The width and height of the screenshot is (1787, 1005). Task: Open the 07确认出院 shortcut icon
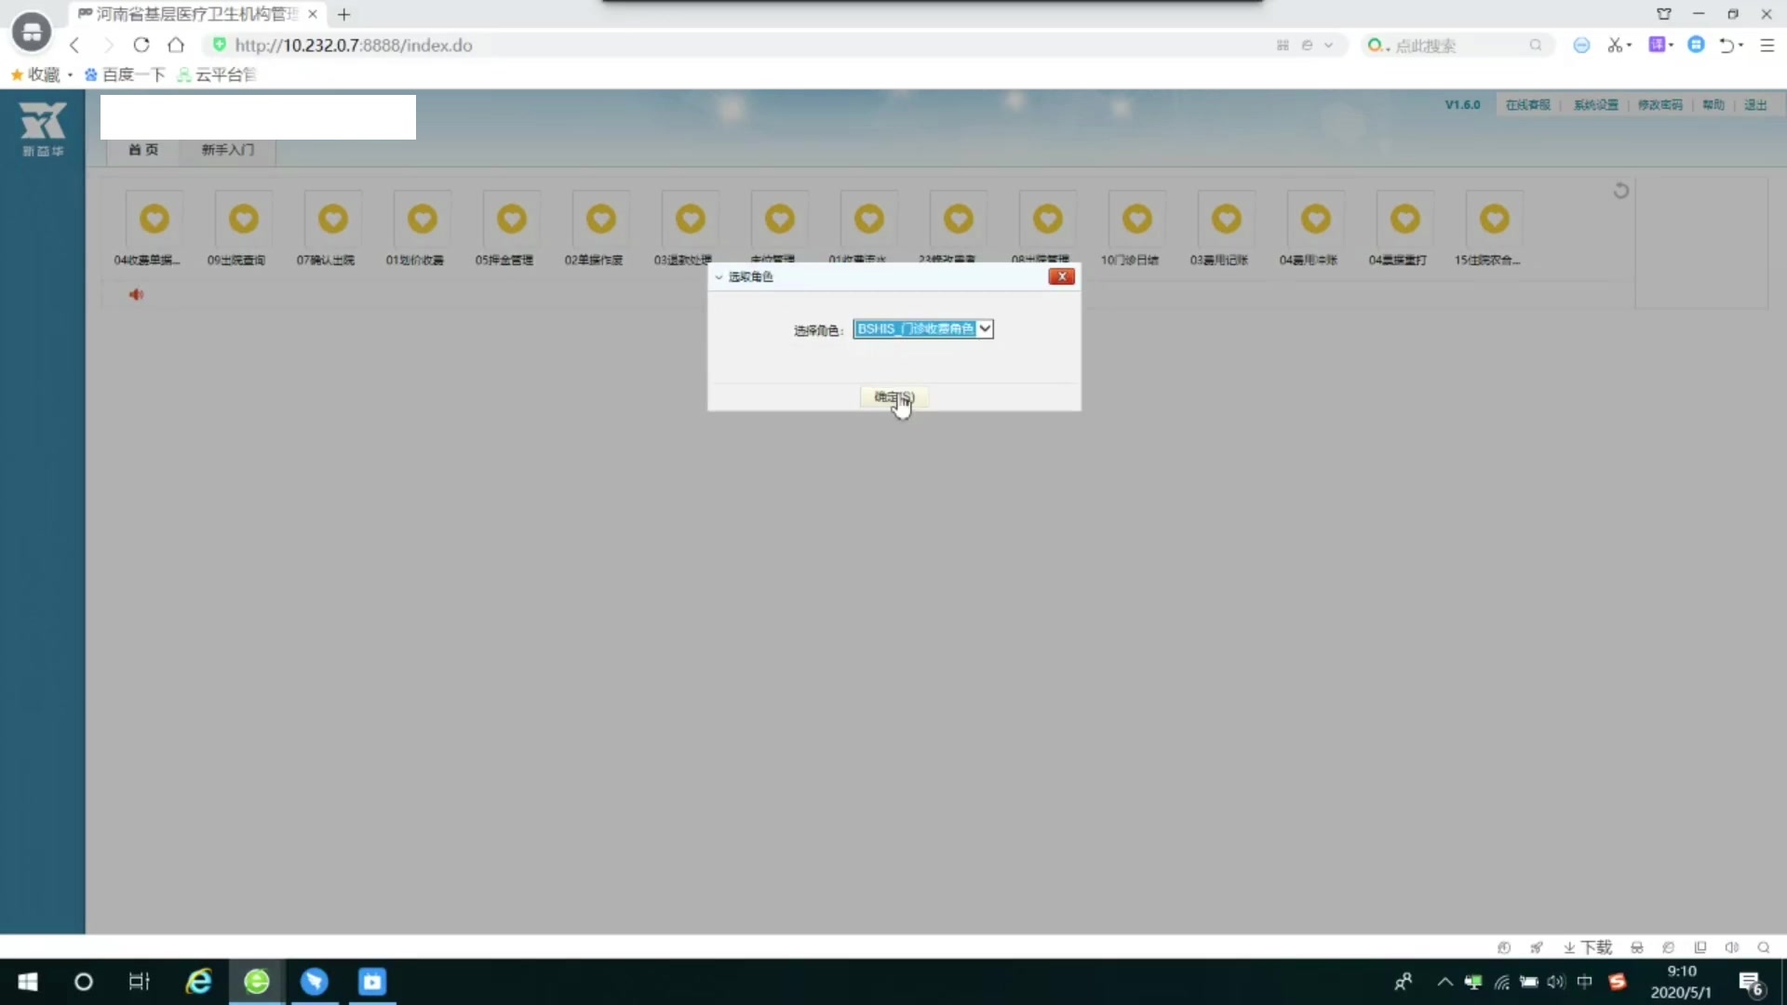[333, 220]
